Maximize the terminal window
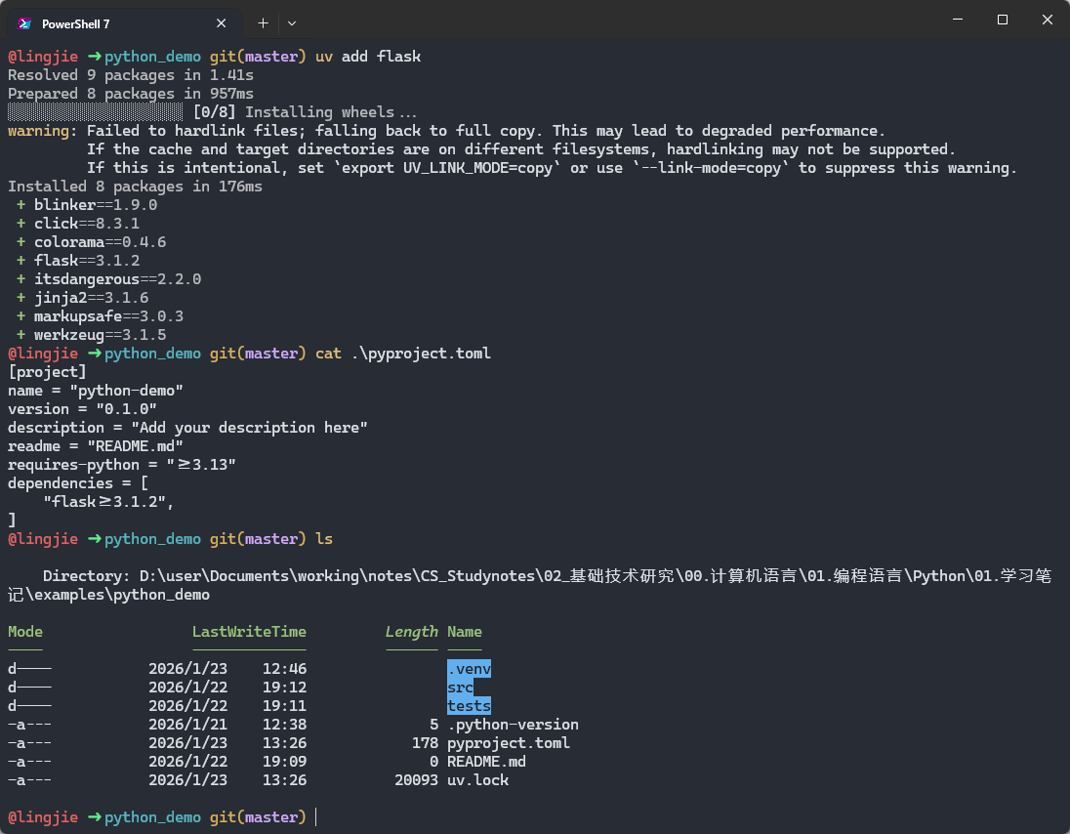1070x834 pixels. [1003, 20]
